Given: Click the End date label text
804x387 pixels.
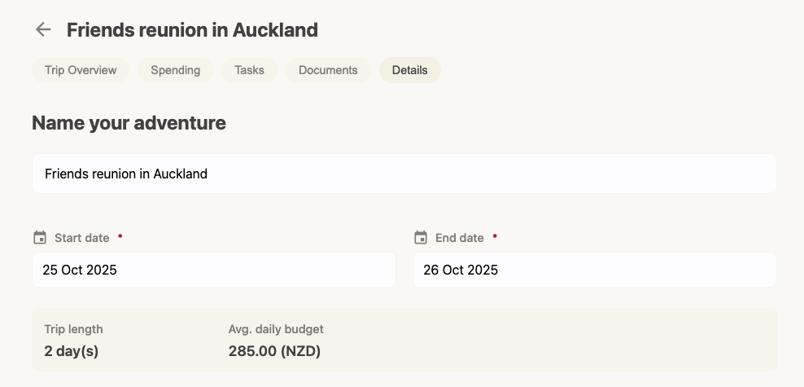Looking at the screenshot, I should click(x=459, y=238).
